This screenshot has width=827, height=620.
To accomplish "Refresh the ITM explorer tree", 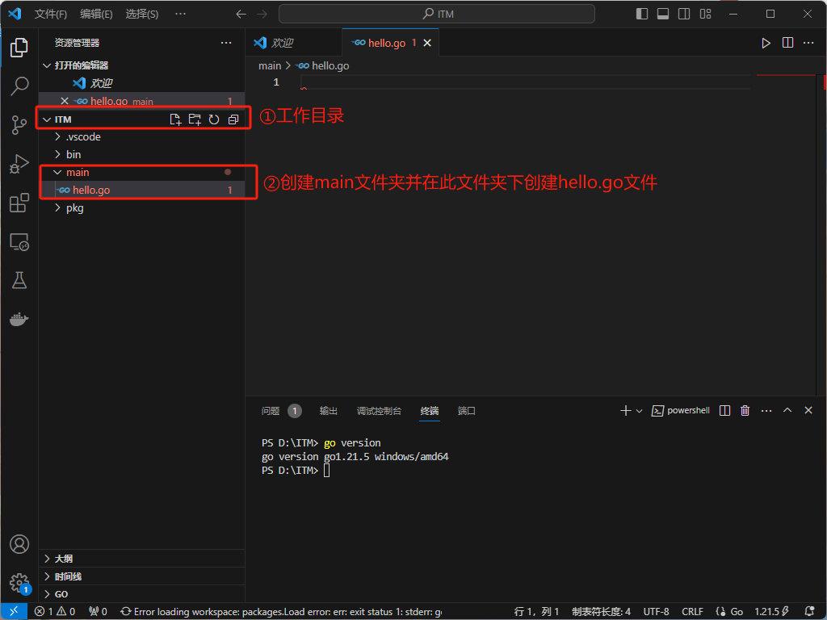I will point(213,119).
